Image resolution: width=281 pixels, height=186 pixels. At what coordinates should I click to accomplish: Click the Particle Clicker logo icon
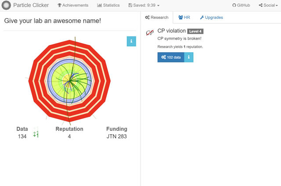(x=6, y=5)
